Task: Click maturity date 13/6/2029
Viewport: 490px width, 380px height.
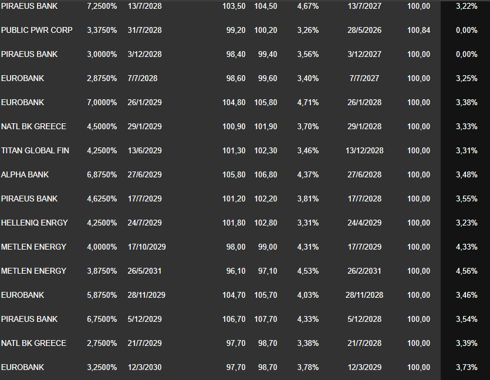Action: point(145,150)
